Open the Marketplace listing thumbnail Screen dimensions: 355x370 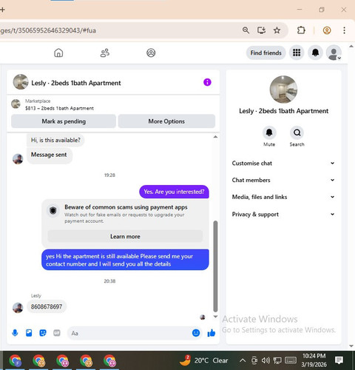16,104
